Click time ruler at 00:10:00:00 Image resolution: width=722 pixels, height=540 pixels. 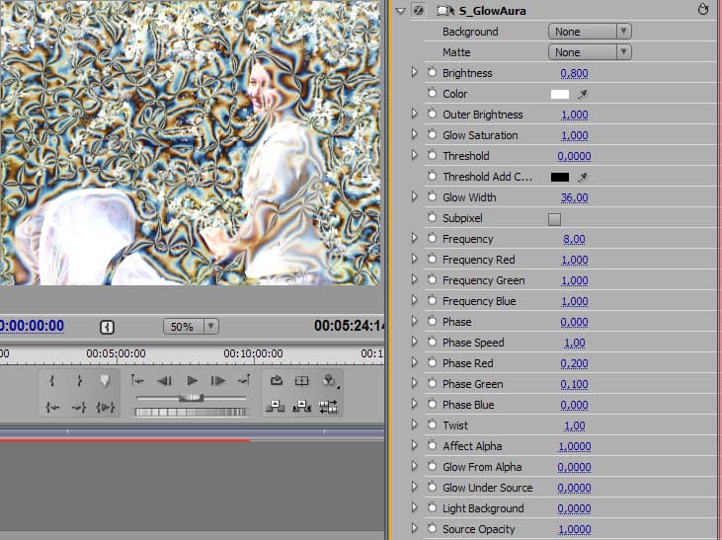tap(253, 353)
